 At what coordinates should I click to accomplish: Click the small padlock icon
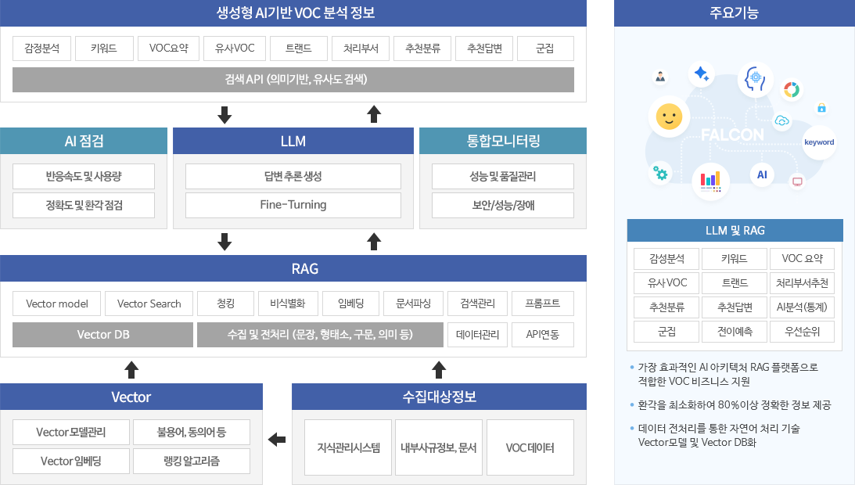821,107
